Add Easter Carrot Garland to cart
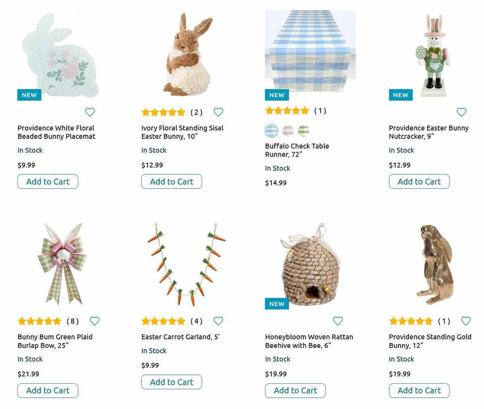Screen dimensions: 484x409 coord(171,382)
